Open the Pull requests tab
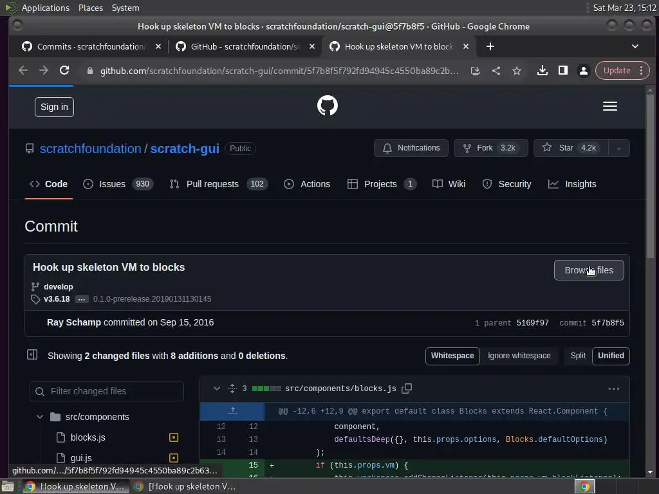659x494 pixels. (x=219, y=184)
